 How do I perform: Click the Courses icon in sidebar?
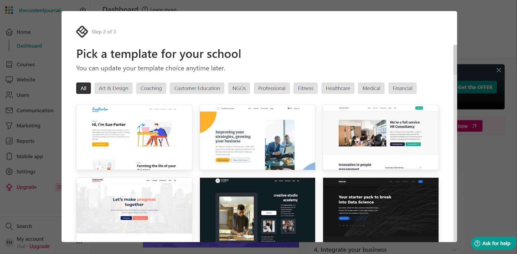click(x=9, y=64)
